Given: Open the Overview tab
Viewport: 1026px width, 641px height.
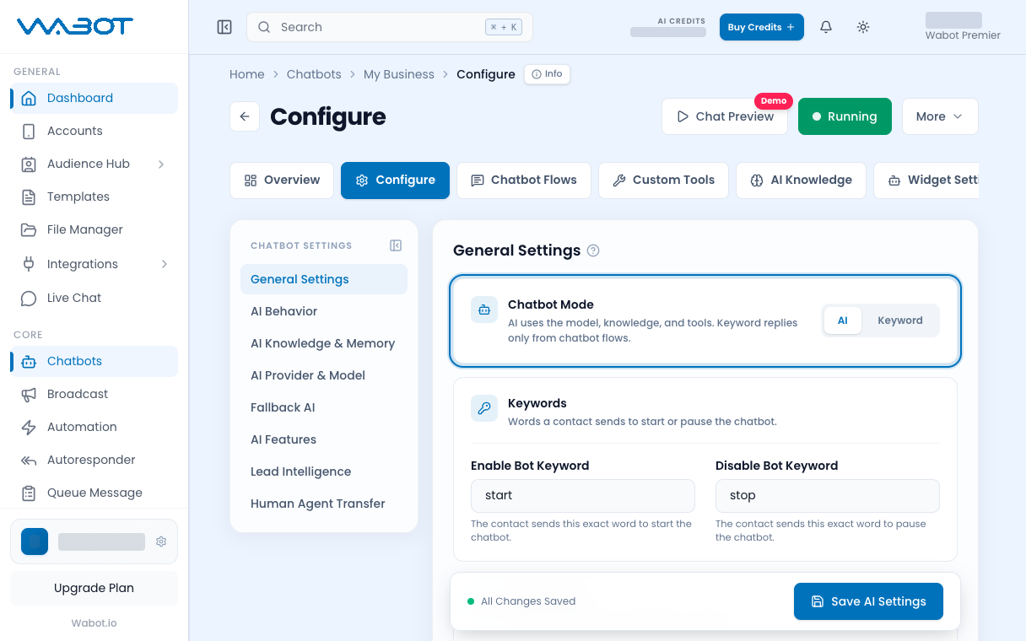Looking at the screenshot, I should point(282,180).
